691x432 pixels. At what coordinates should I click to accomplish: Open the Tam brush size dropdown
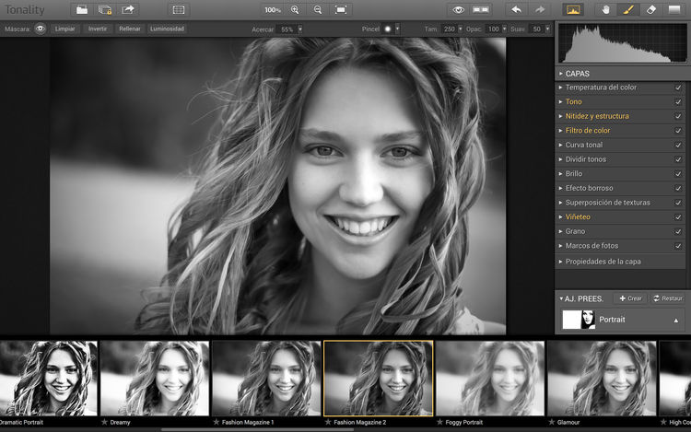tap(461, 29)
